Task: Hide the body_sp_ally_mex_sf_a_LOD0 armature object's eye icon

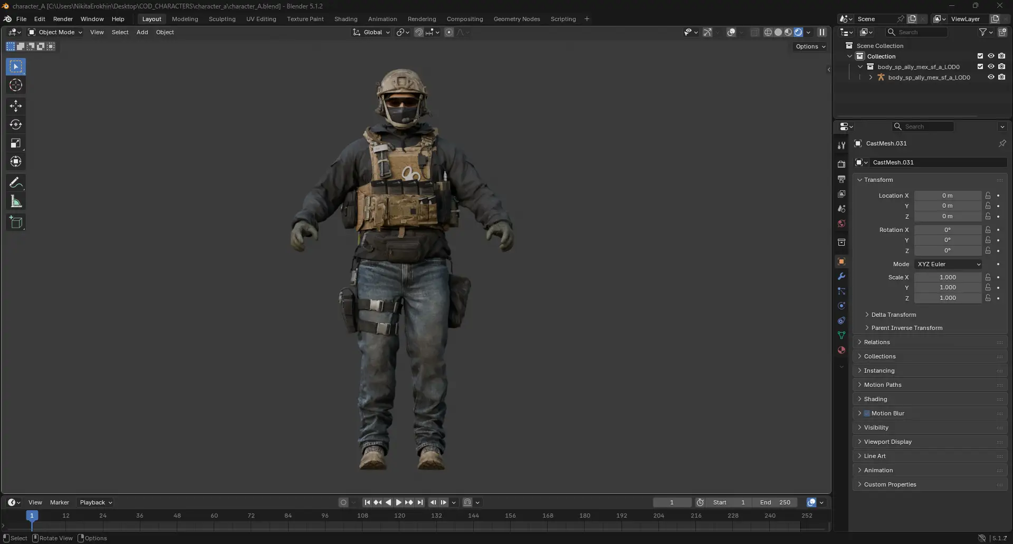Action: click(x=991, y=77)
